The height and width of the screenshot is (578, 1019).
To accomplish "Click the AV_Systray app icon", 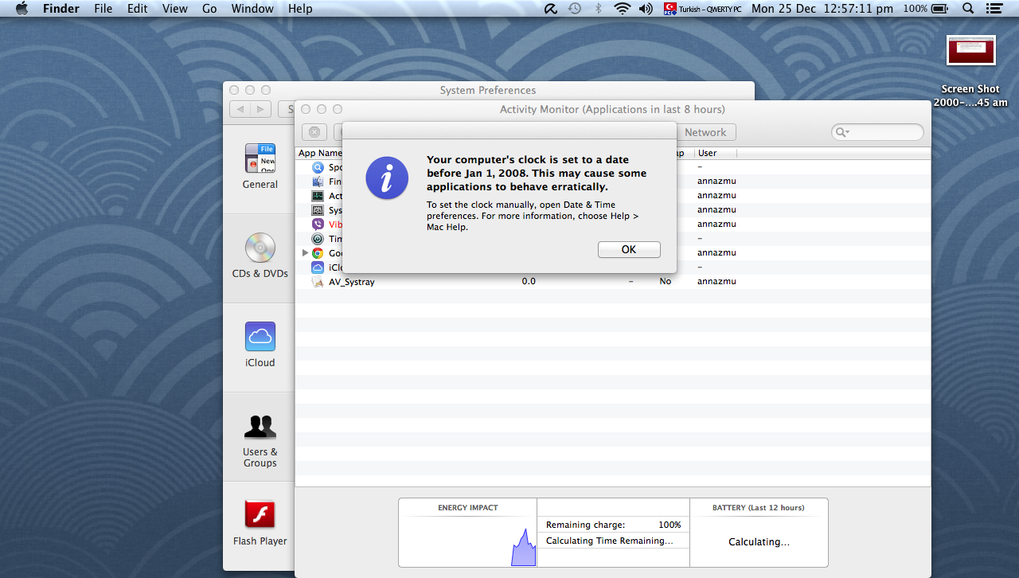I will pos(318,282).
